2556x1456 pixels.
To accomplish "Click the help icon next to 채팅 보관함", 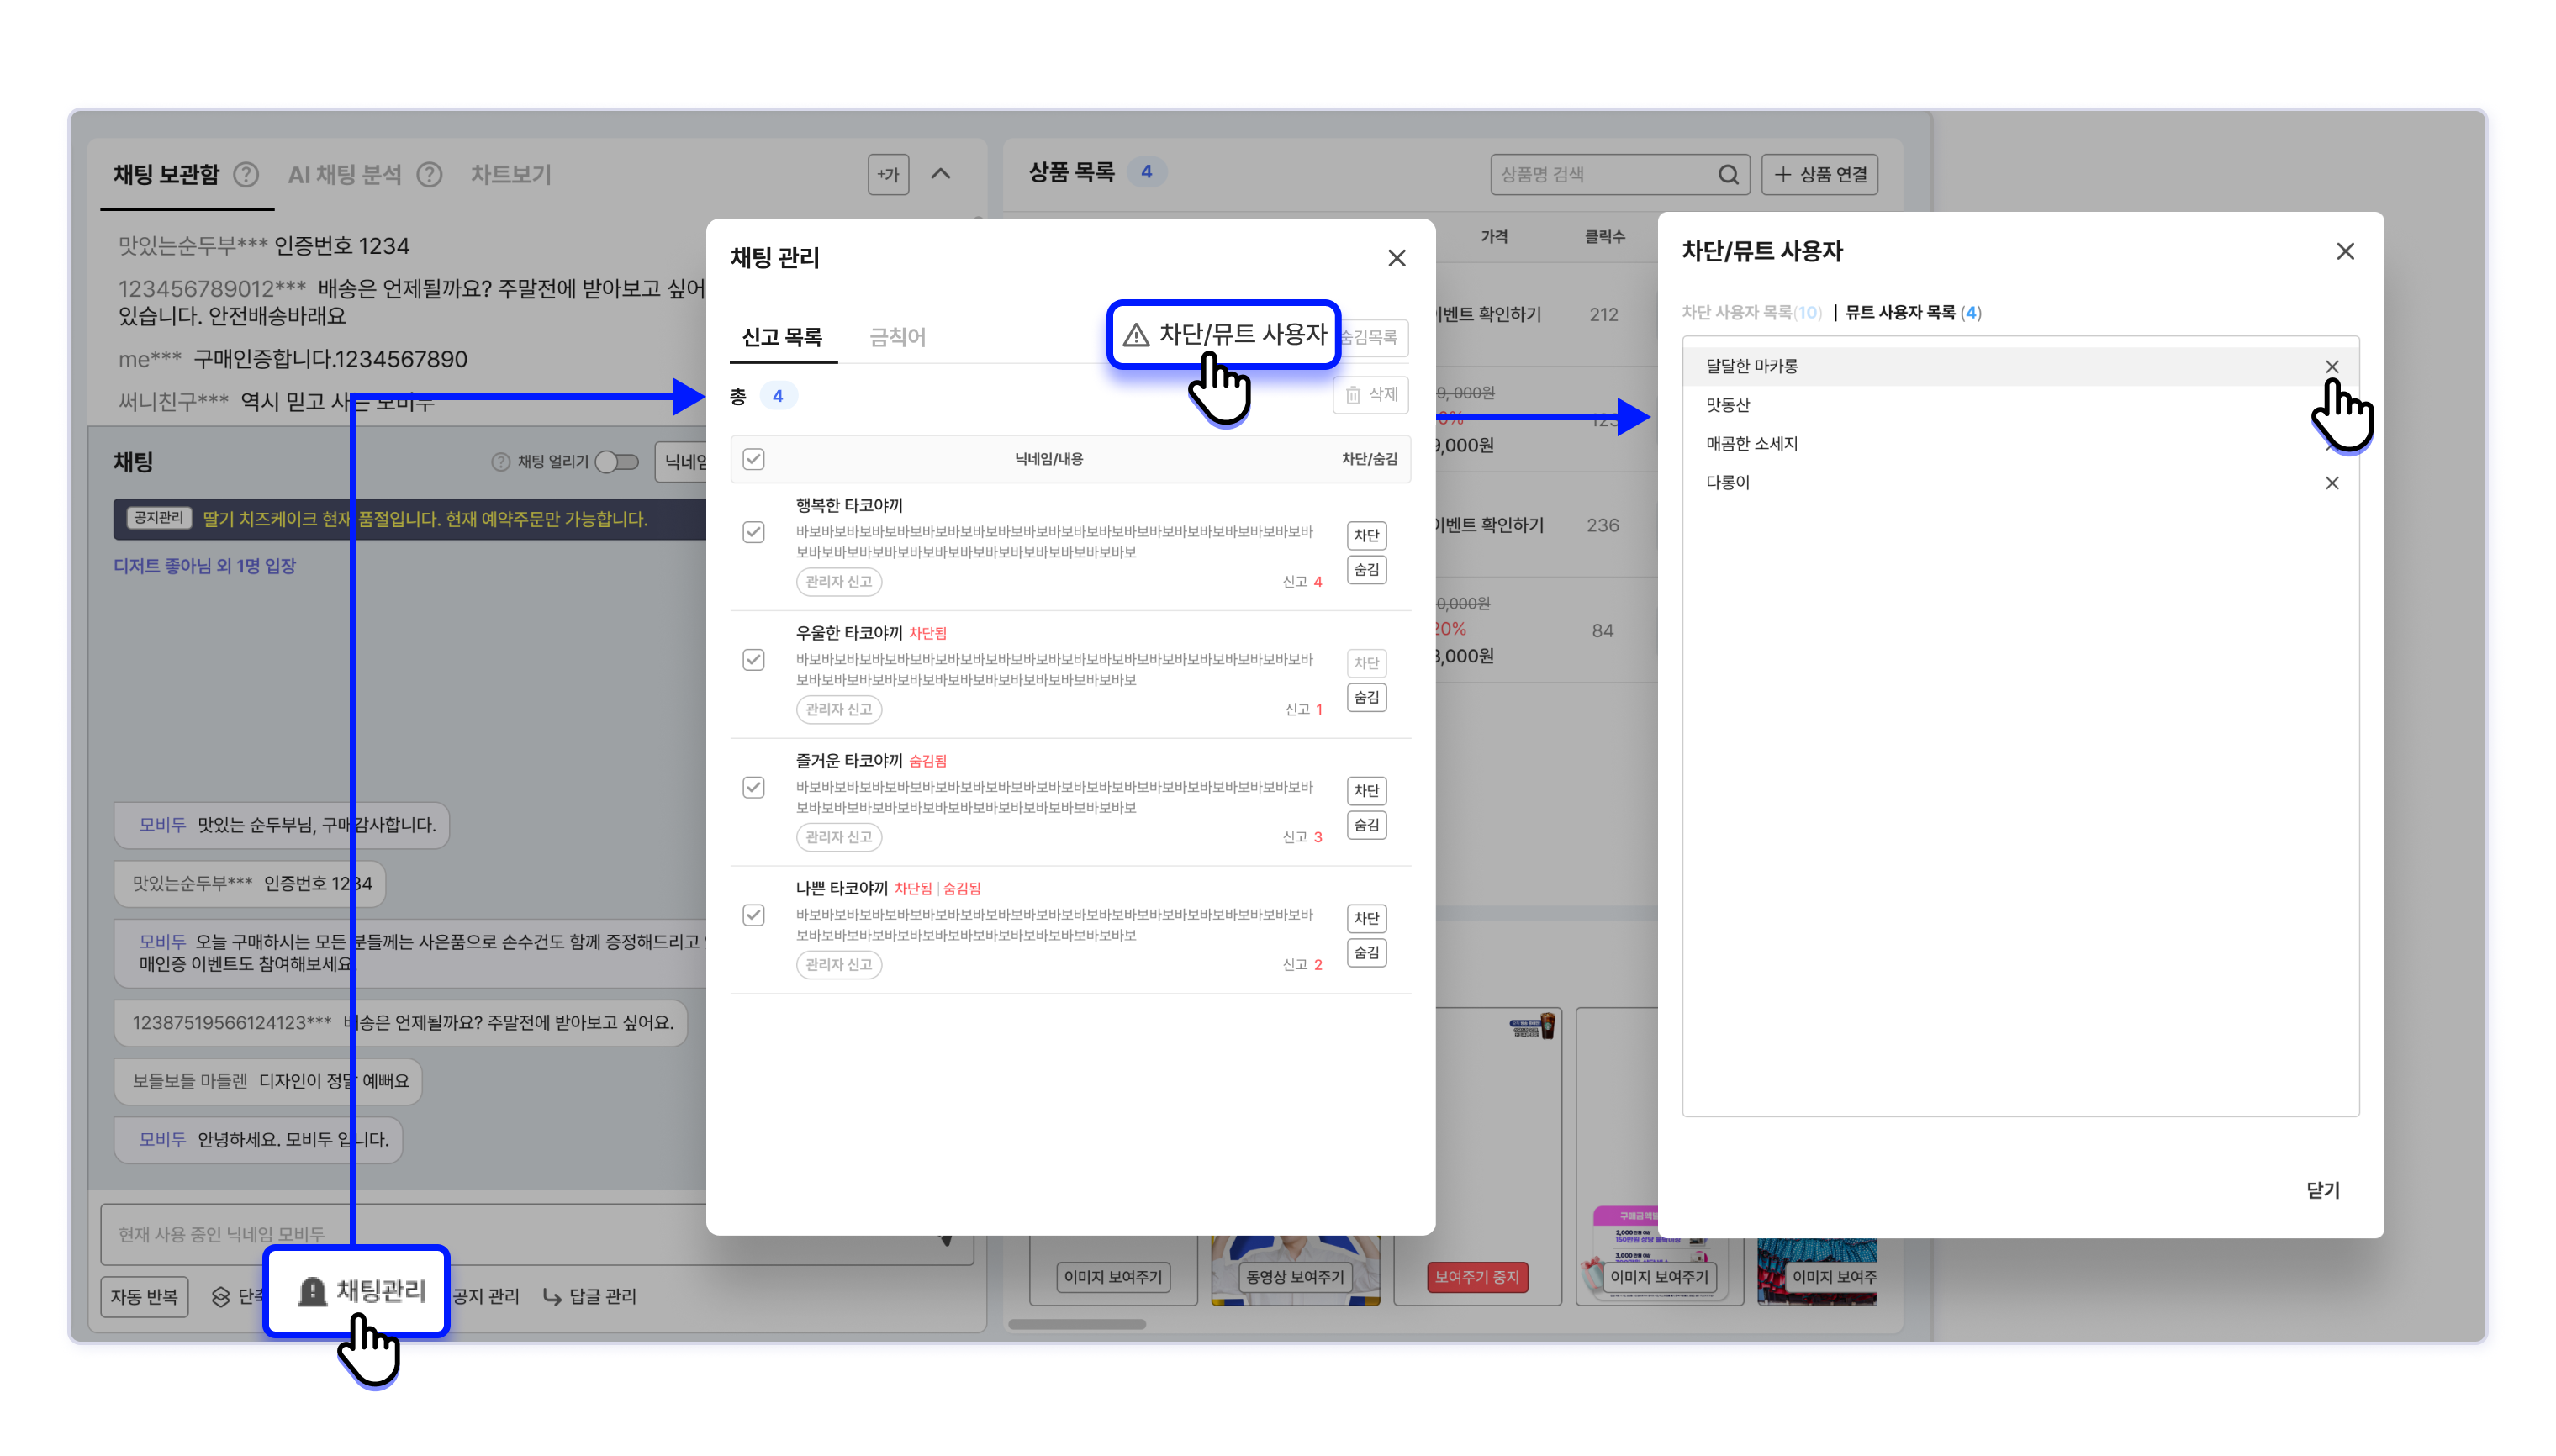I will click(x=246, y=175).
